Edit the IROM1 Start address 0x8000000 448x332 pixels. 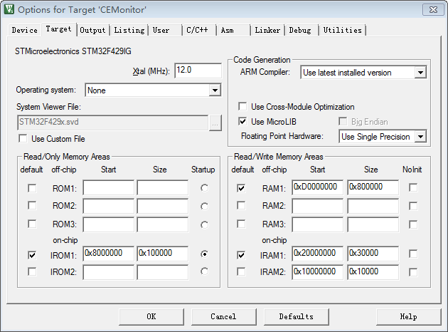[x=108, y=254]
